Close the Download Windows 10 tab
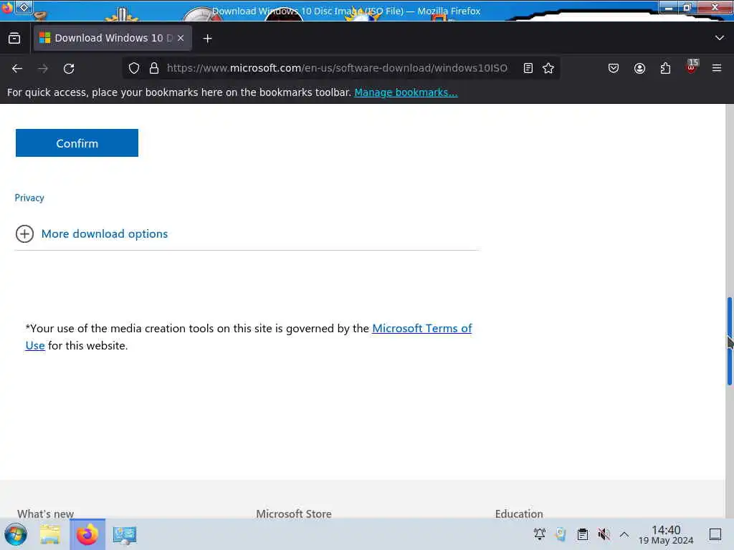Image resolution: width=734 pixels, height=550 pixels. pyautogui.click(x=181, y=38)
